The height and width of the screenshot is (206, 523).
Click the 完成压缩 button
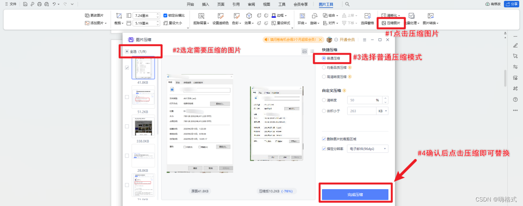(355, 194)
